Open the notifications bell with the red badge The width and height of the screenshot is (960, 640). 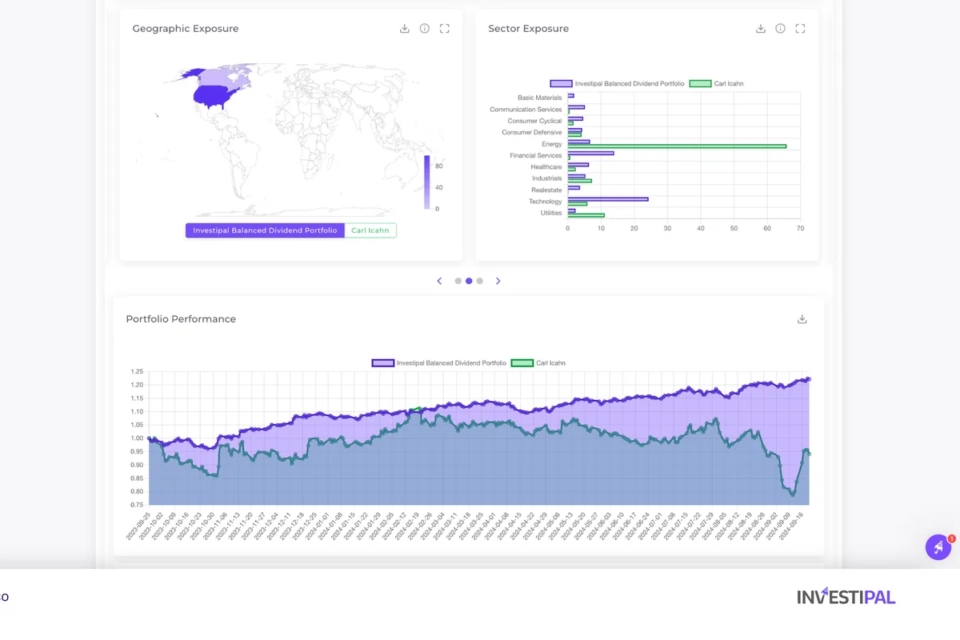tap(938, 546)
